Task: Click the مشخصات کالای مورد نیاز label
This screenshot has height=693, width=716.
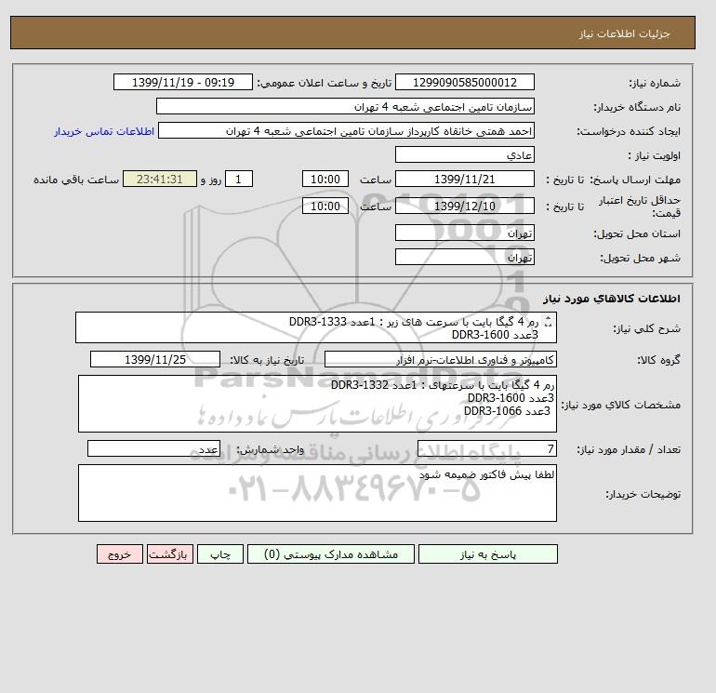Action: tap(621, 405)
